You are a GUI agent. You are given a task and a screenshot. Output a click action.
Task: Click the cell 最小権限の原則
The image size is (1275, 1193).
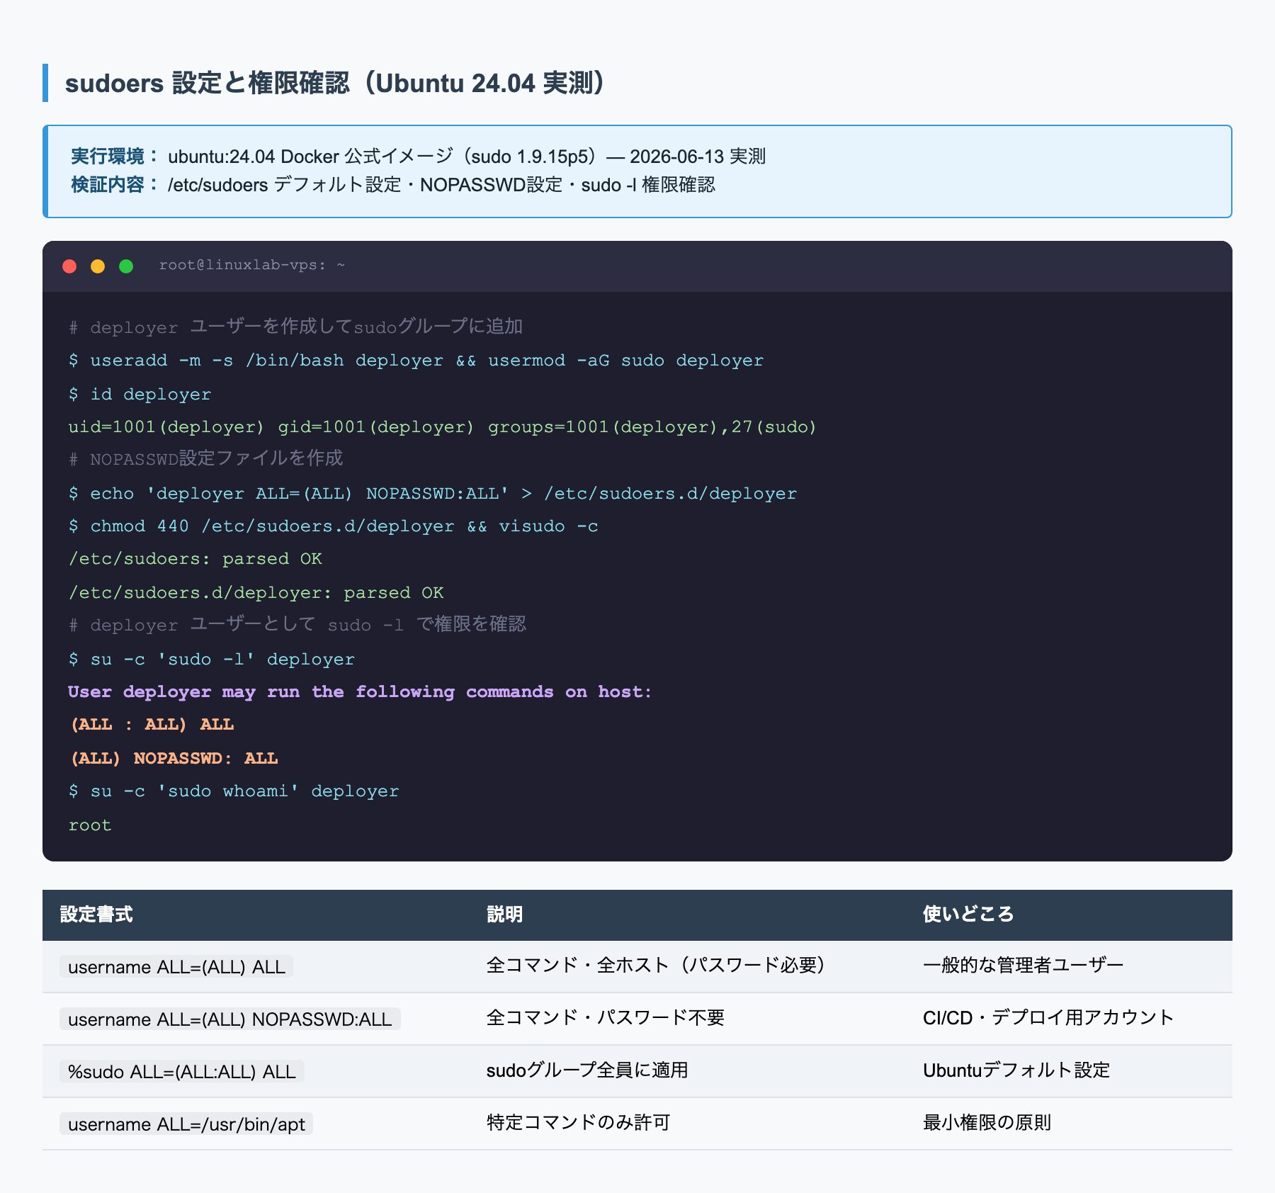pos(987,1123)
